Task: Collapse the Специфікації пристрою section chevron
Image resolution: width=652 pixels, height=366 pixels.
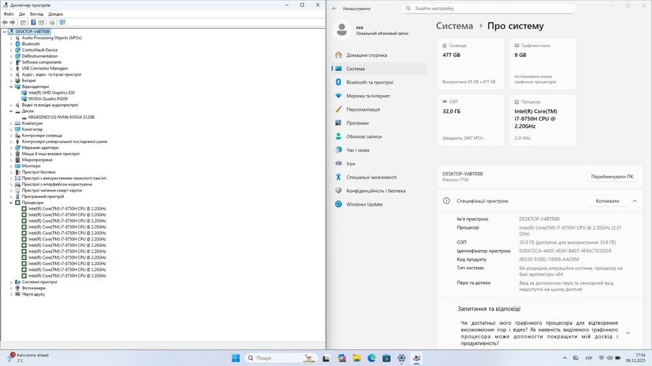Action: [634, 201]
